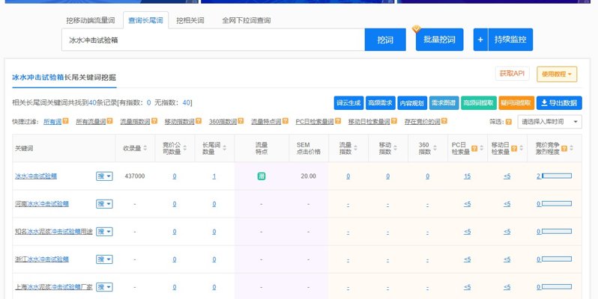Click the green 潜 traffic feature badge

click(262, 176)
